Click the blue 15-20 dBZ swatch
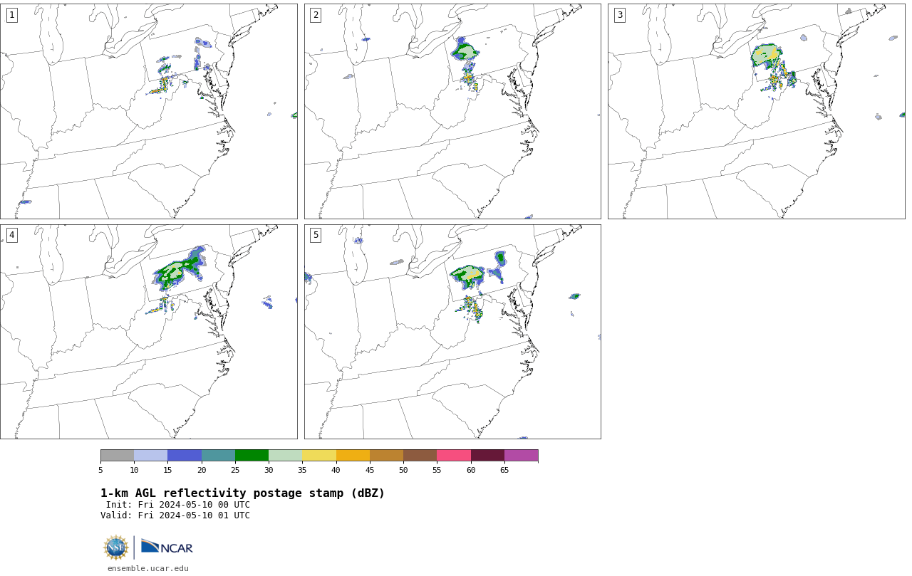This screenshot has height=576, width=912. pyautogui.click(x=185, y=456)
